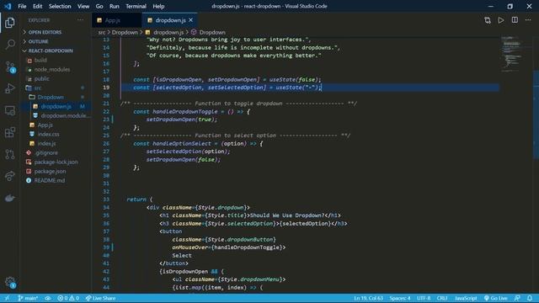Start Live Share from status bar

point(100,298)
